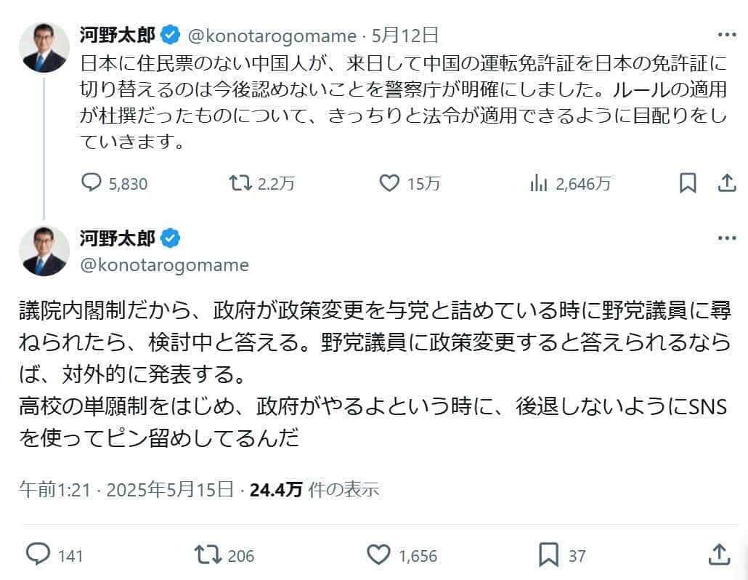Share the main tweet via share icon
Image resolution: width=748 pixels, height=580 pixels.
[x=718, y=554]
